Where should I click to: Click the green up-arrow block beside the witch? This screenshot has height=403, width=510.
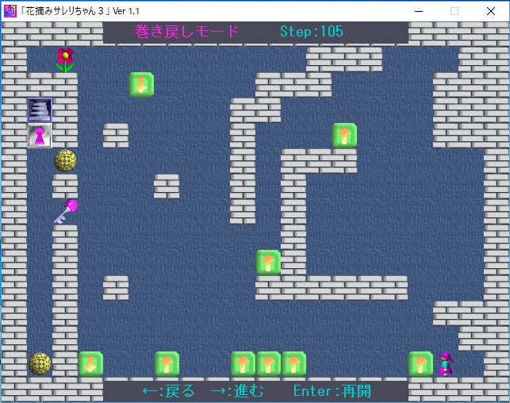click(420, 363)
